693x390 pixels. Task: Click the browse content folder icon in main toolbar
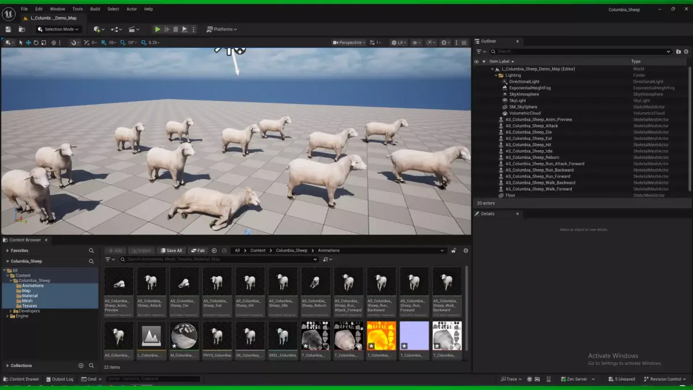[21, 29]
